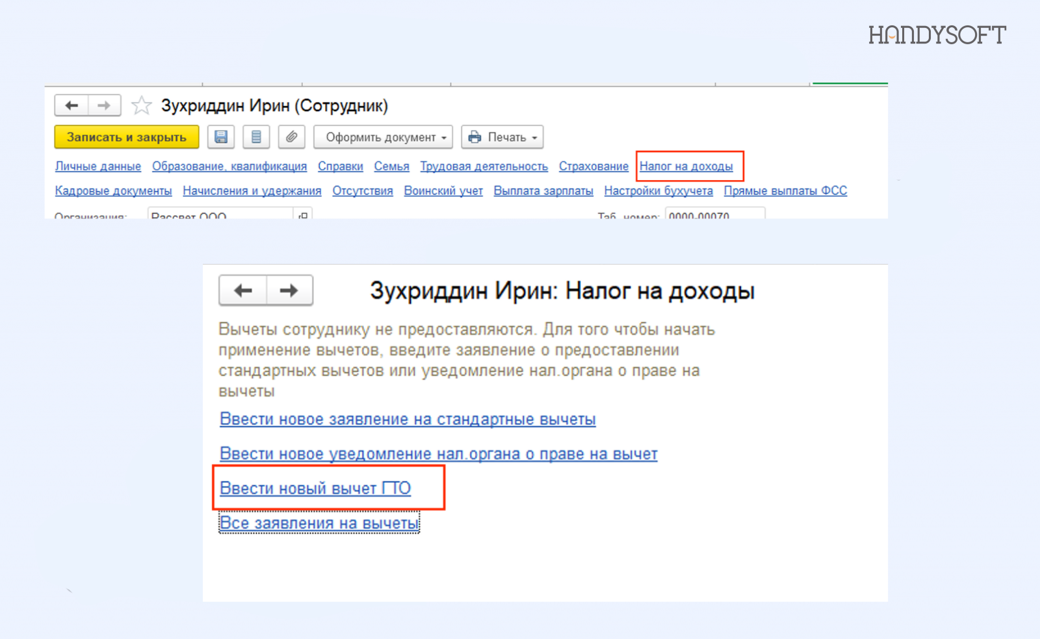Open Образование, квалификация link

click(x=229, y=166)
